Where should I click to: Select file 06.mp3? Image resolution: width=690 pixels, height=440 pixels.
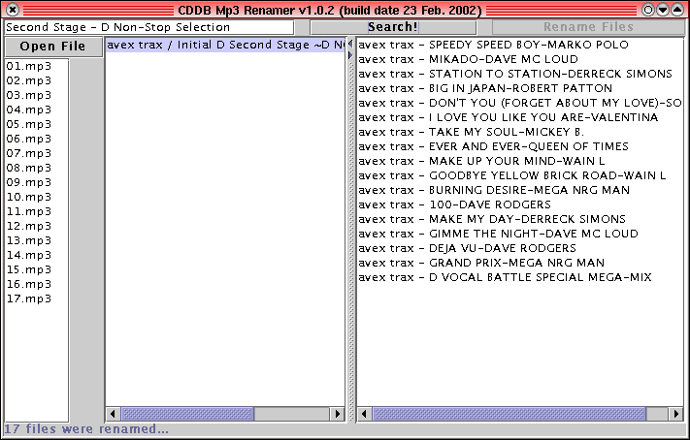(36, 139)
